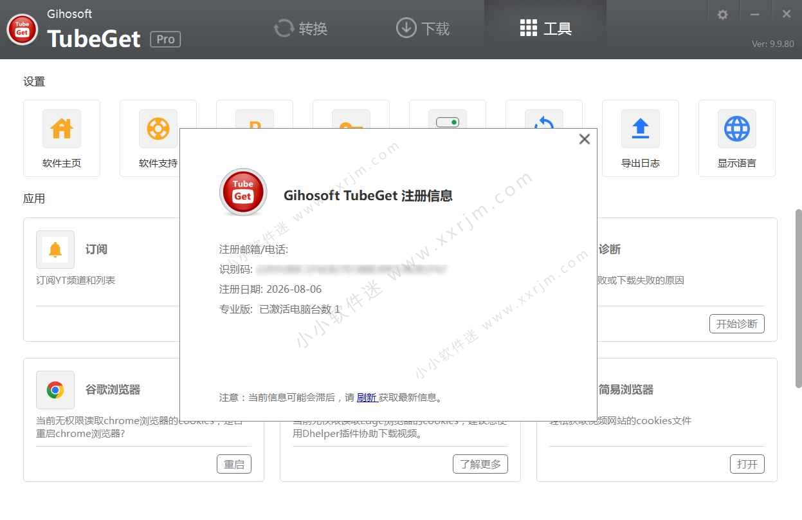Click the 订阅 bell icon

tap(55, 250)
